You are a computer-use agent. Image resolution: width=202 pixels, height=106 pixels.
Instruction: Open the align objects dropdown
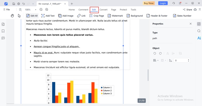click(156, 60)
